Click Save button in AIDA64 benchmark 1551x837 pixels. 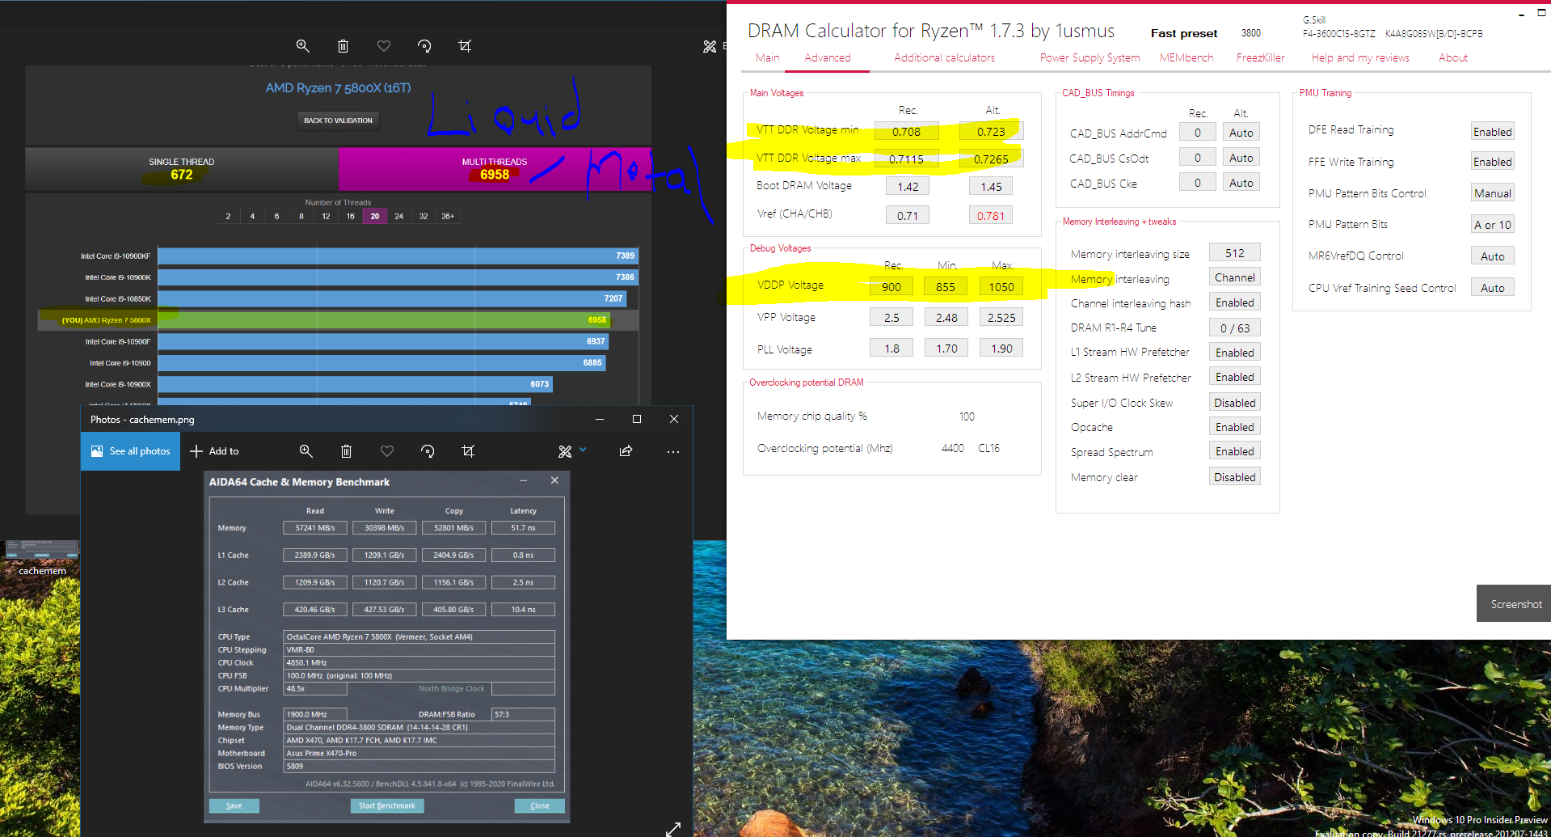[234, 805]
